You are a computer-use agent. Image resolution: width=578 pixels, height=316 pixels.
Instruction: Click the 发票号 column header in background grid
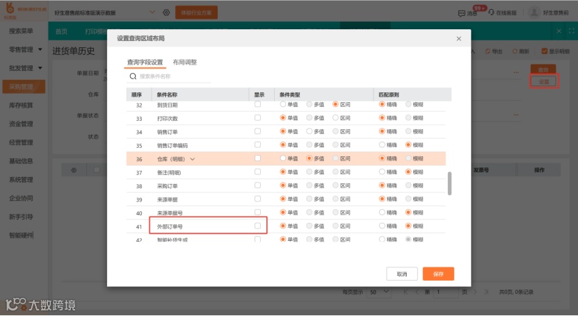[x=481, y=170]
